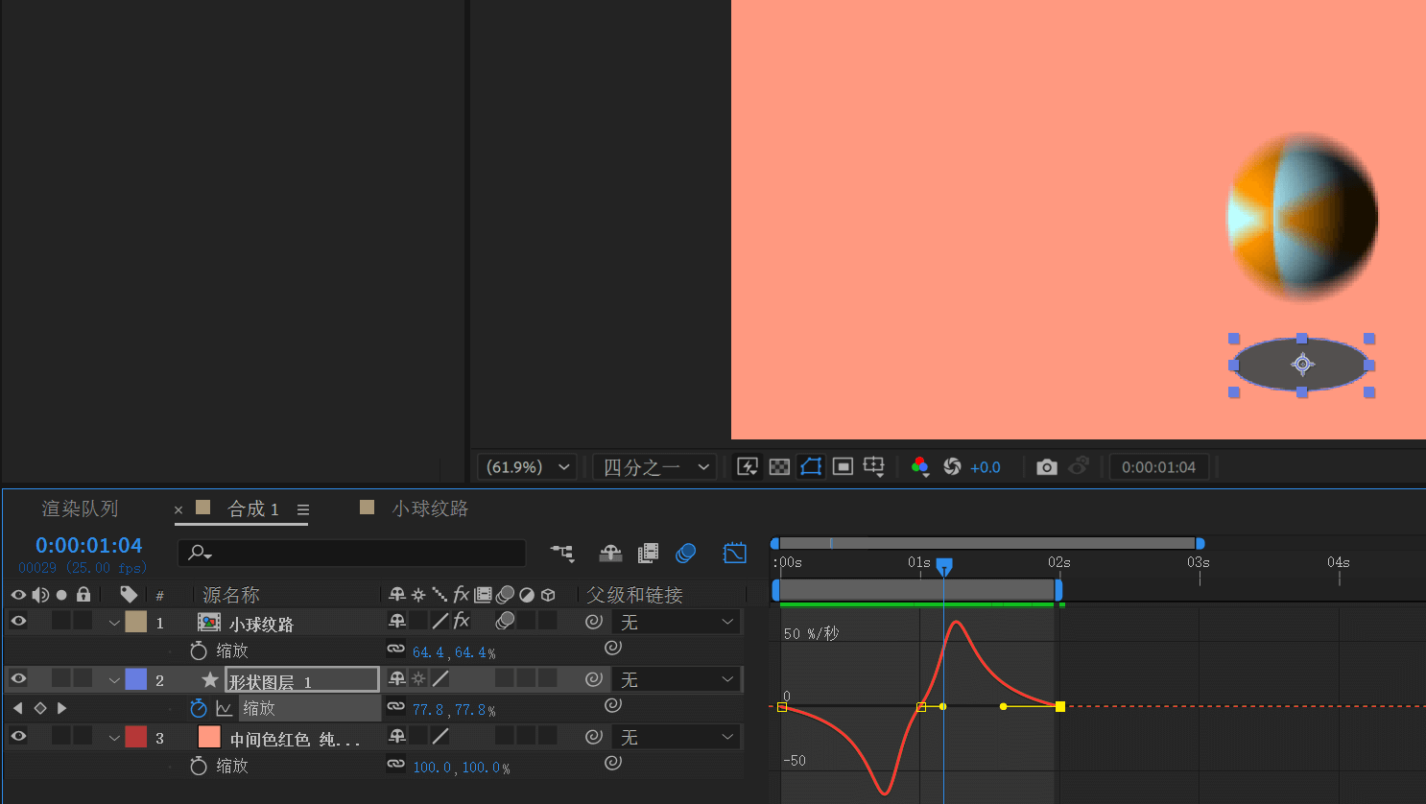The image size is (1426, 804).
Task: Open parent dropdown 无 for 形状图层 1
Action: click(677, 679)
